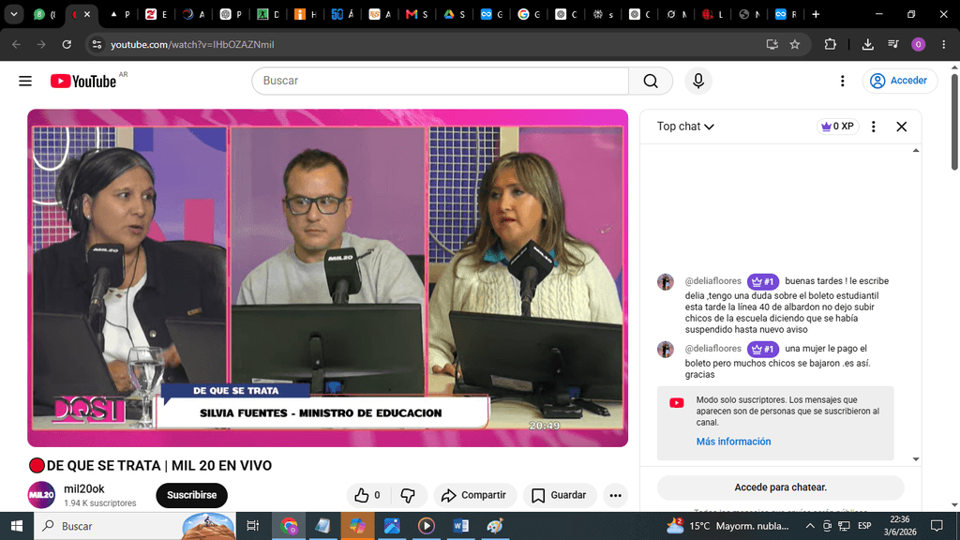The height and width of the screenshot is (540, 960).
Task: View site information icon in address bar
Action: [x=97, y=44]
